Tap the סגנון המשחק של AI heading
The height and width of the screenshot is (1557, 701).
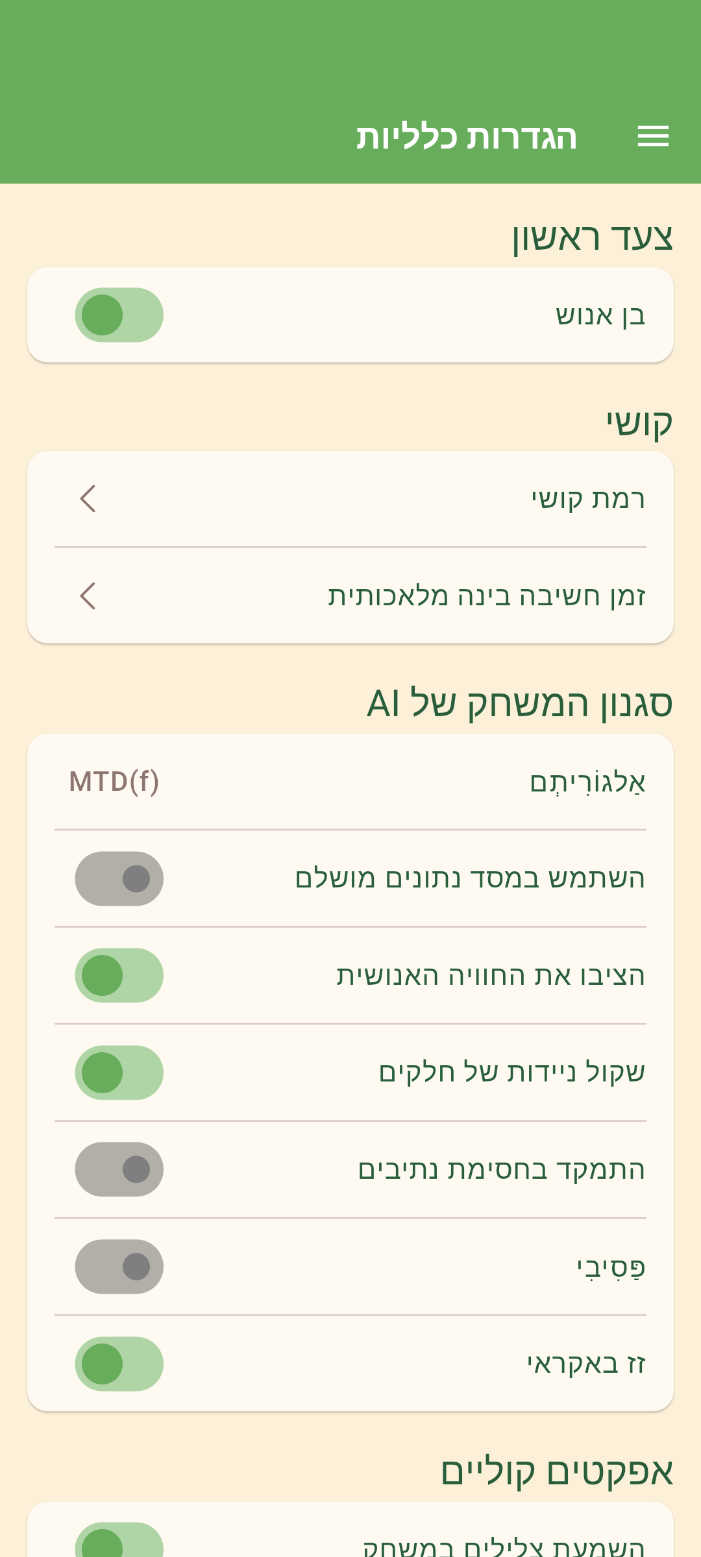(x=520, y=703)
